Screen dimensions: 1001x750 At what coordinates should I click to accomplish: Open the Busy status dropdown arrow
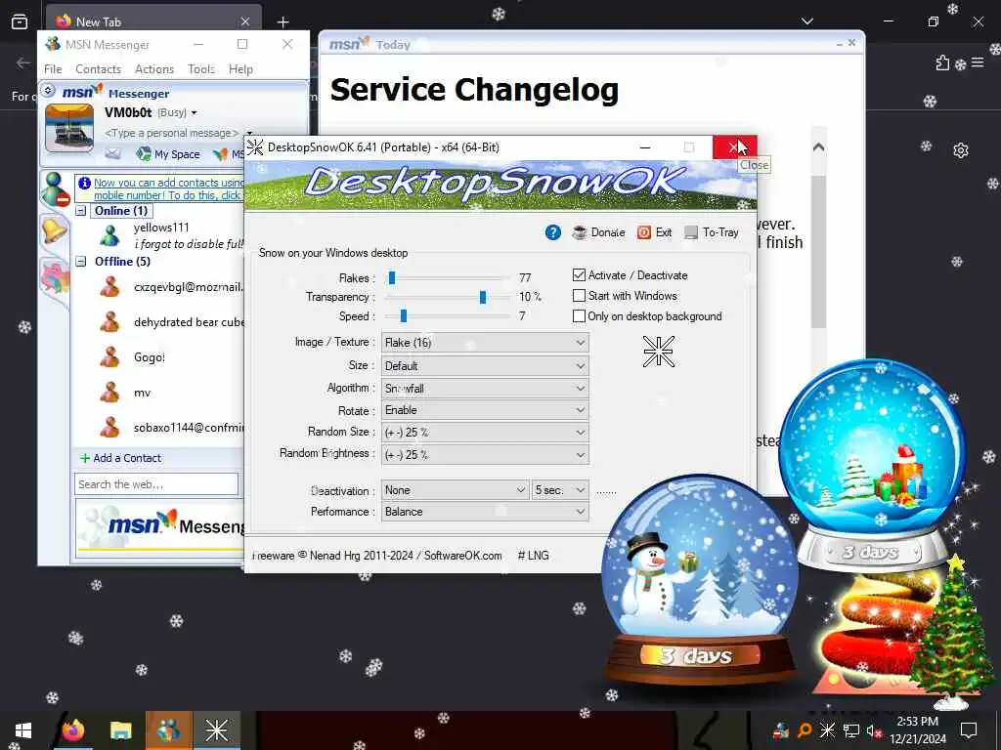tap(194, 113)
